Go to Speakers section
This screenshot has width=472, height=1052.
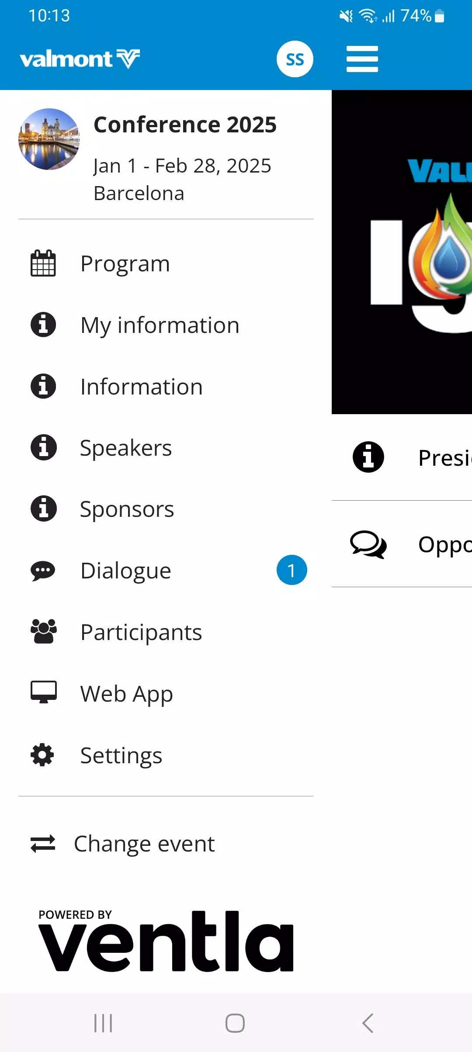[126, 448]
